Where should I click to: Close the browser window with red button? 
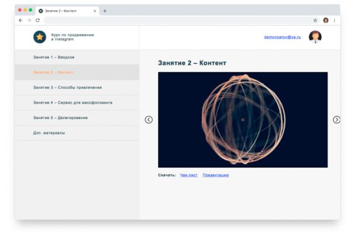(20, 10)
